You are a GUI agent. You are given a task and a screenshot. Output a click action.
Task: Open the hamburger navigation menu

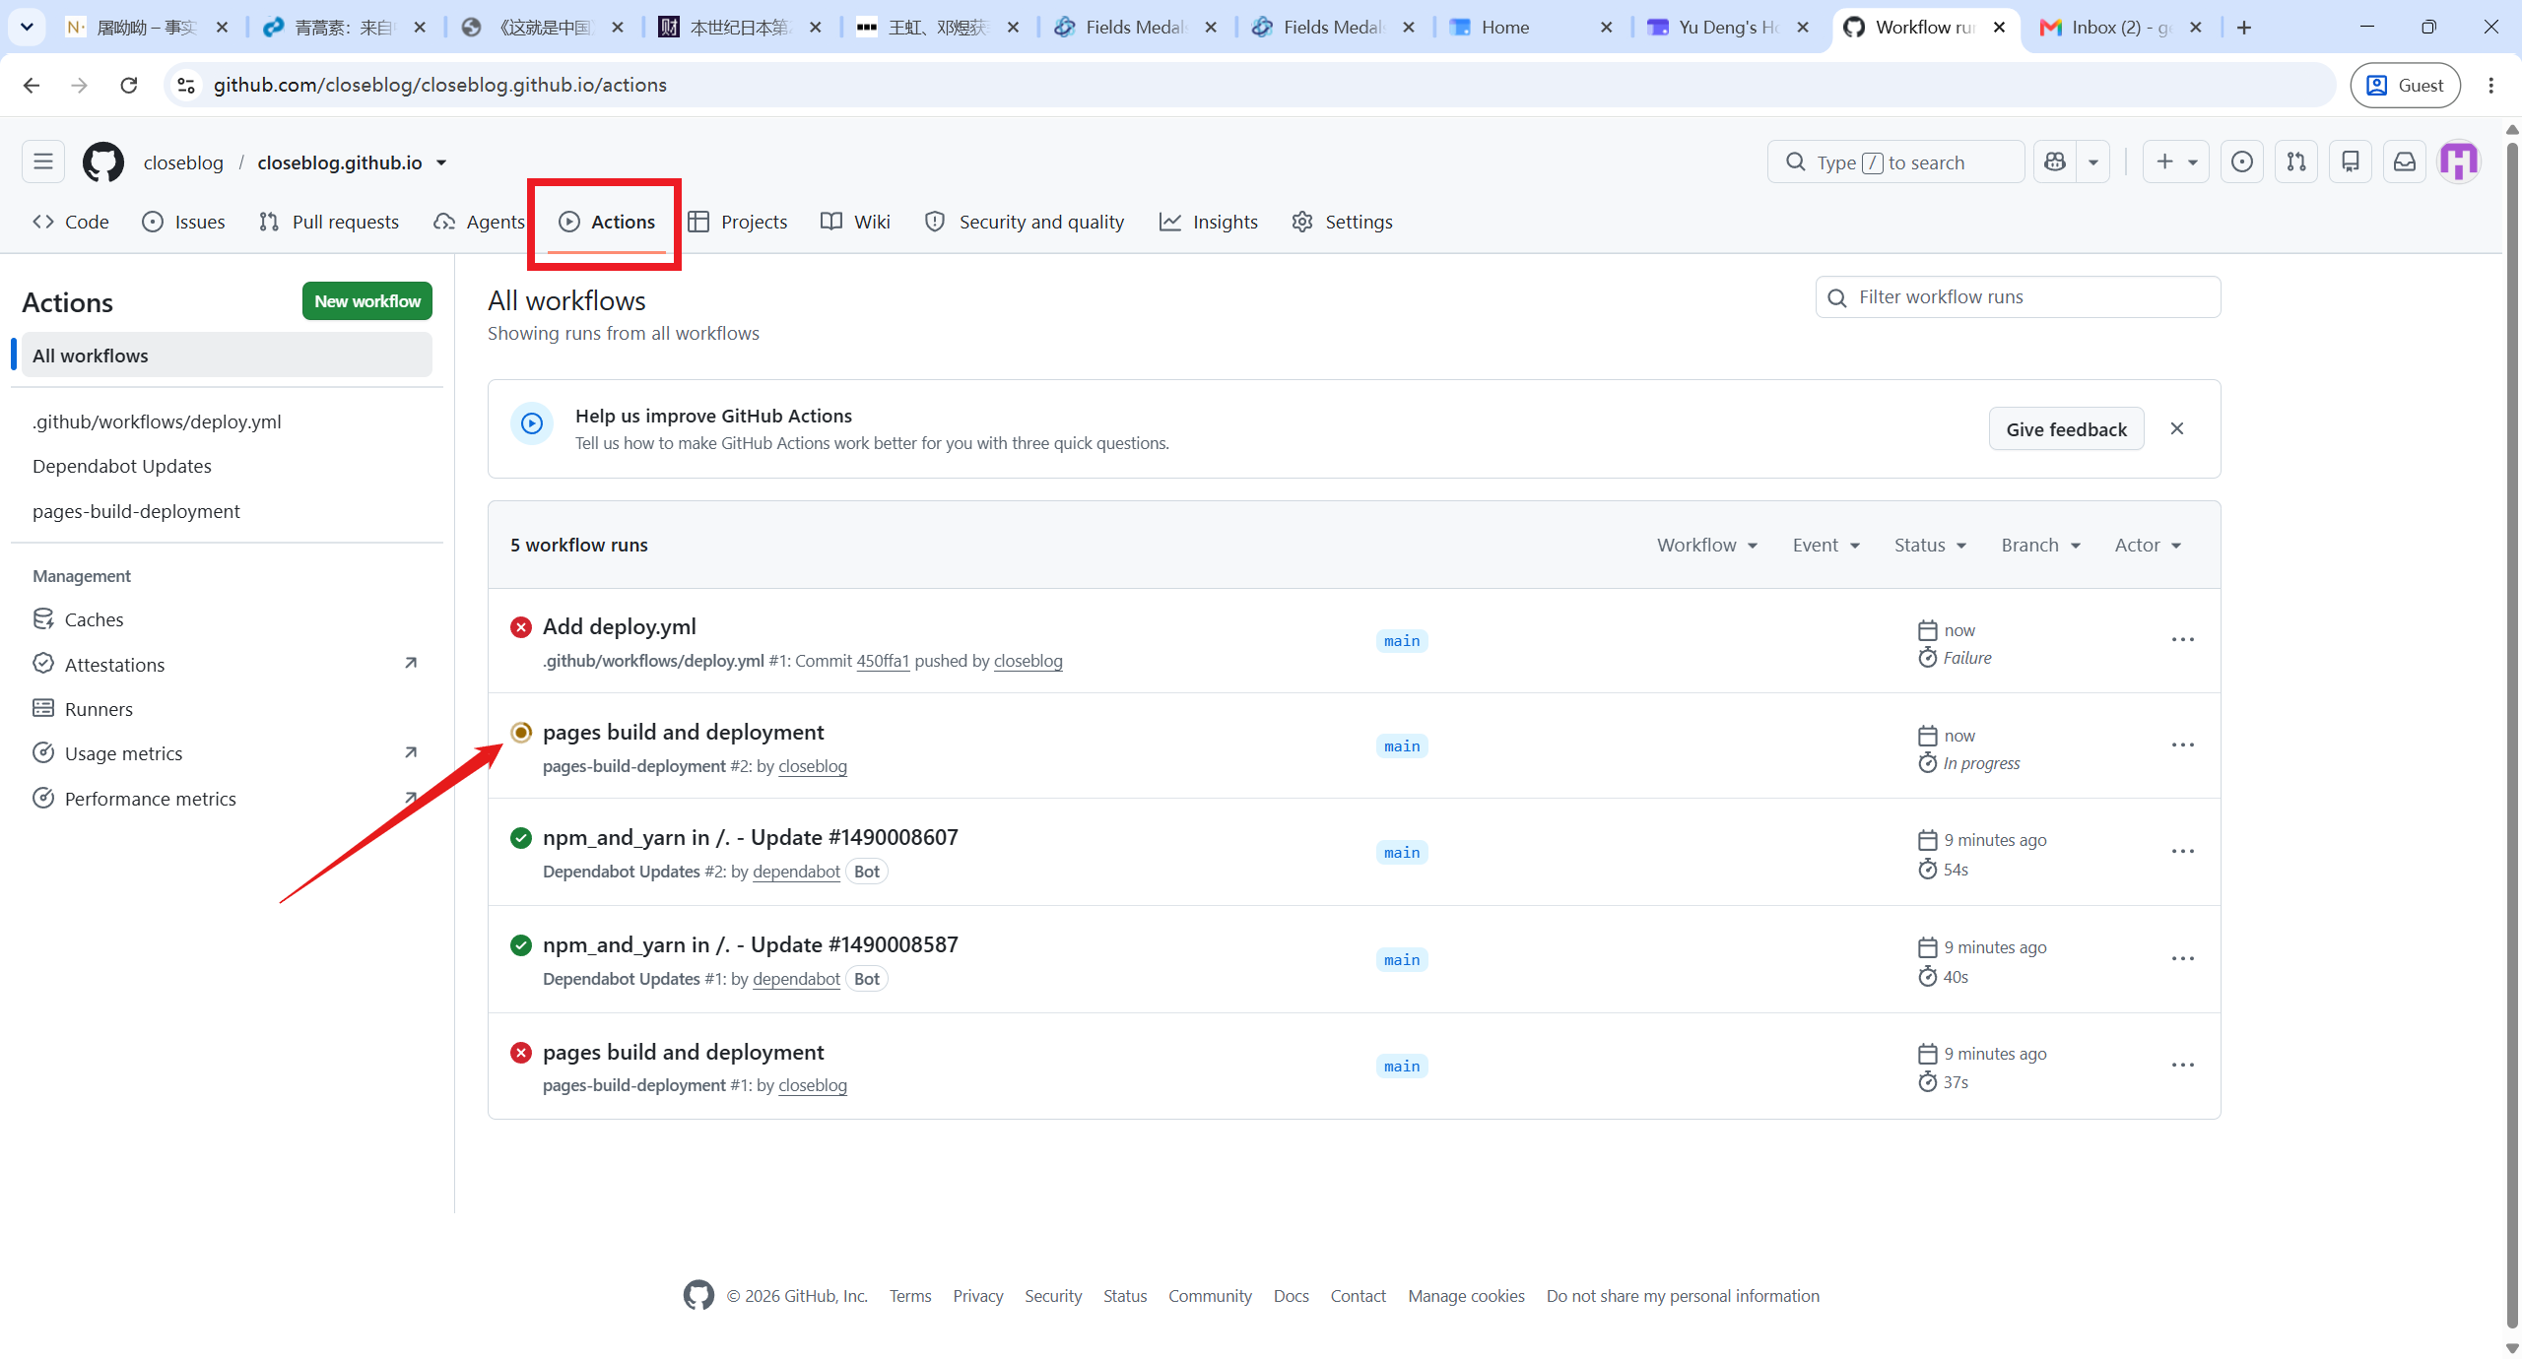[43, 162]
